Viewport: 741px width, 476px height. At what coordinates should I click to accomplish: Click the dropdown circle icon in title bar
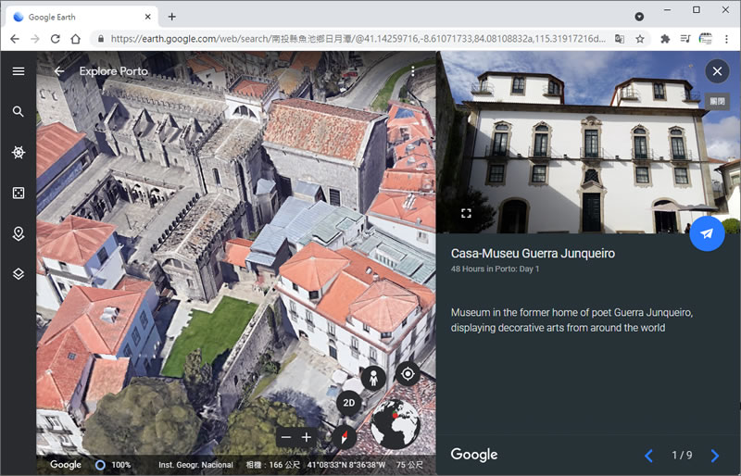[x=639, y=17]
